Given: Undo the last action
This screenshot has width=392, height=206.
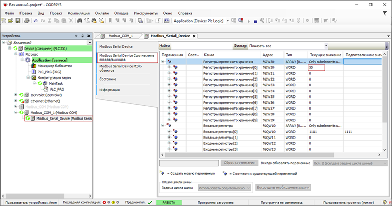Looking at the screenshot, I should tap(35, 21).
